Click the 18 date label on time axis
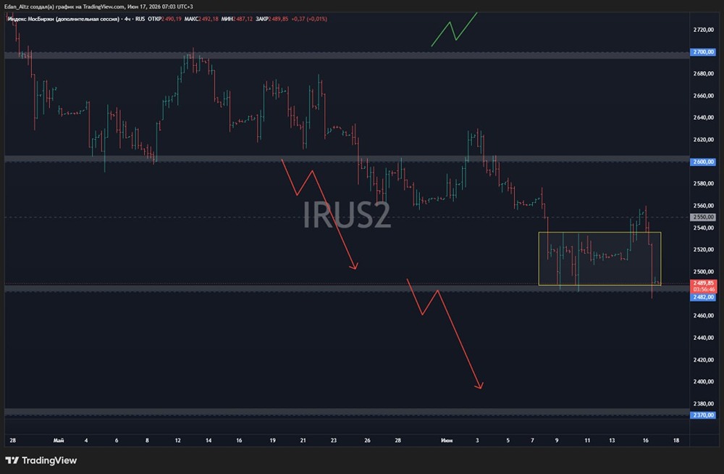Image resolution: width=724 pixels, height=474 pixels. pyautogui.click(x=676, y=440)
